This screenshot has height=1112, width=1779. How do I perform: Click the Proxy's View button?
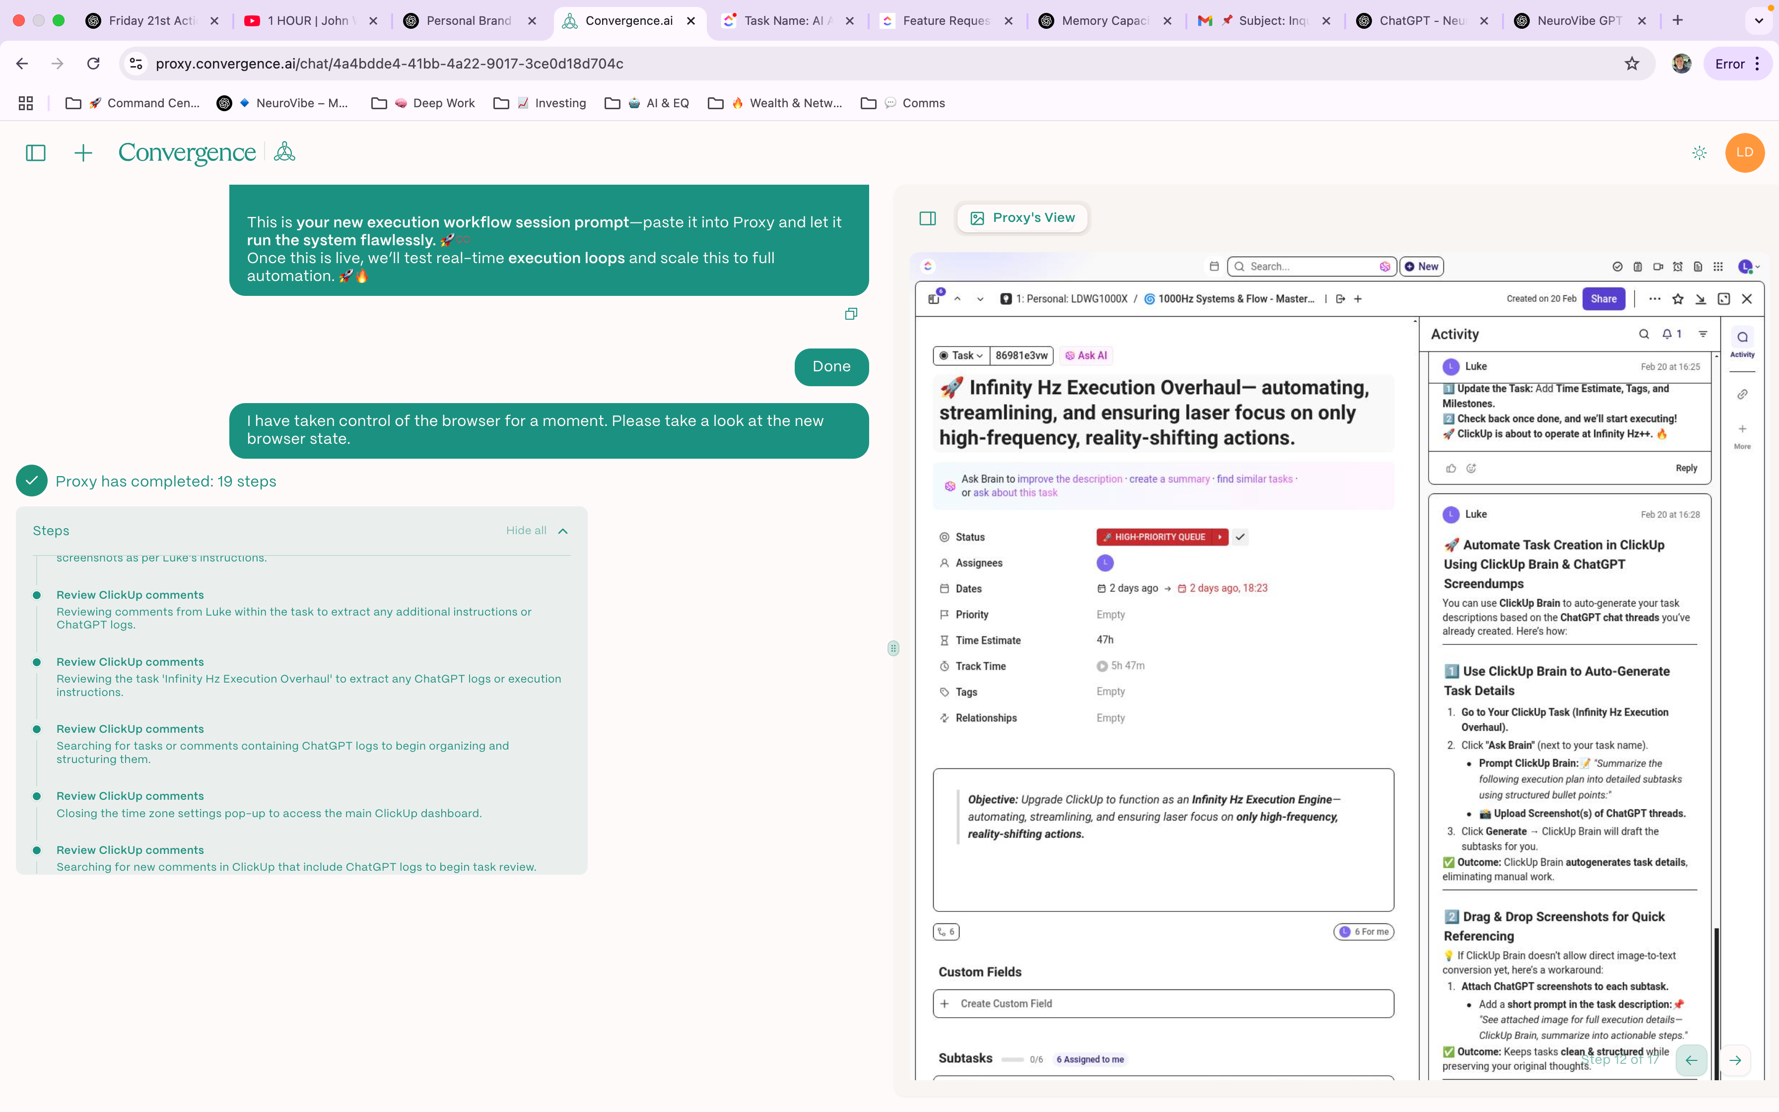point(1023,218)
